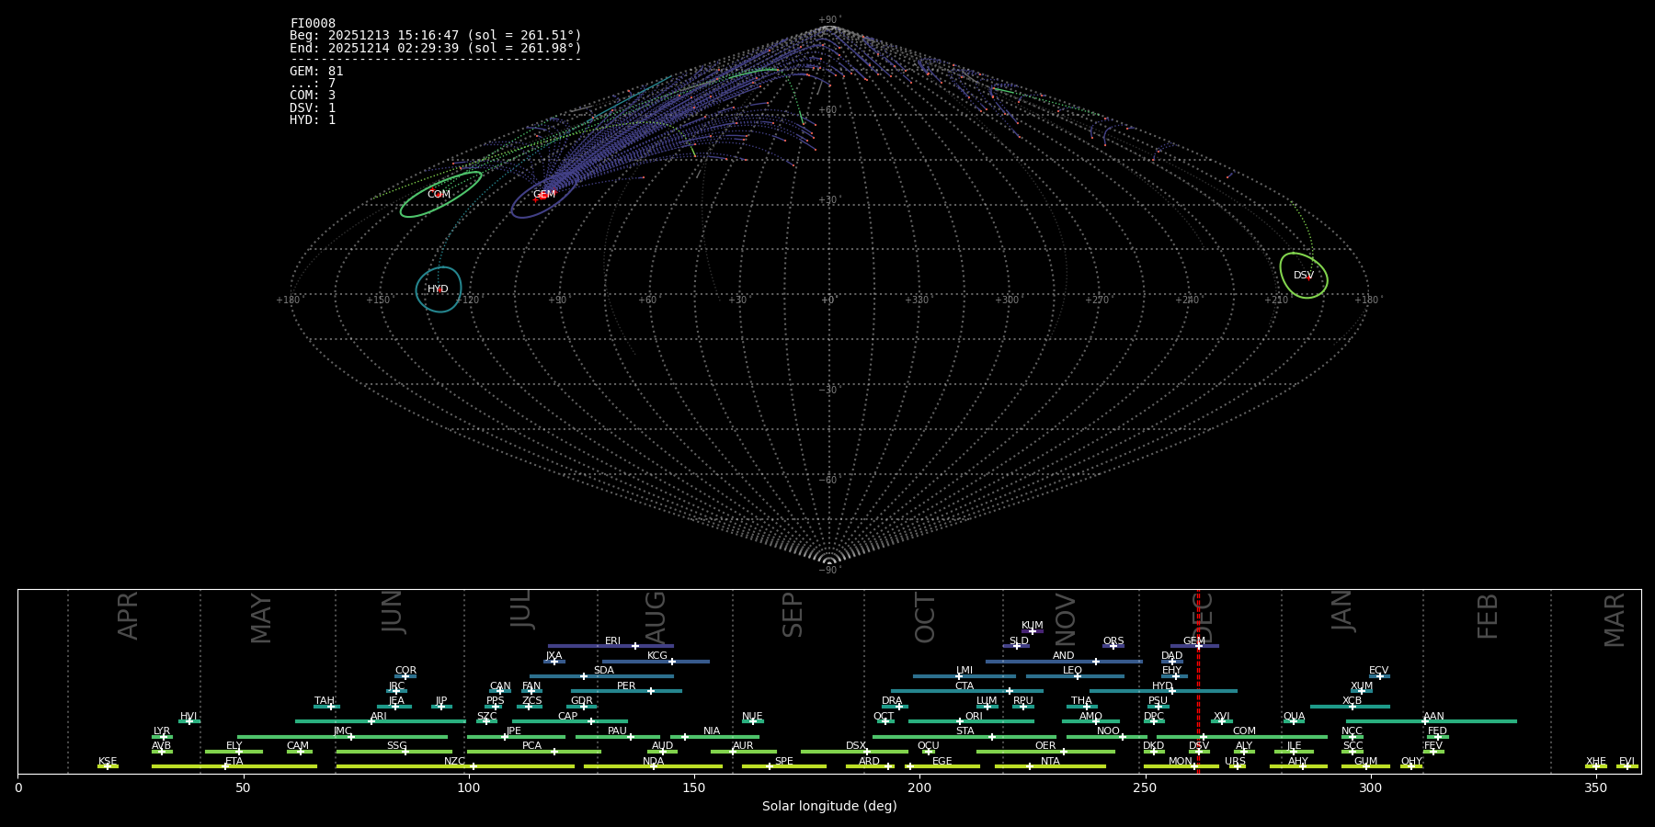The height and width of the screenshot is (827, 1655).
Task: Select the LEO shower activity bar
Action: [x=1074, y=676]
